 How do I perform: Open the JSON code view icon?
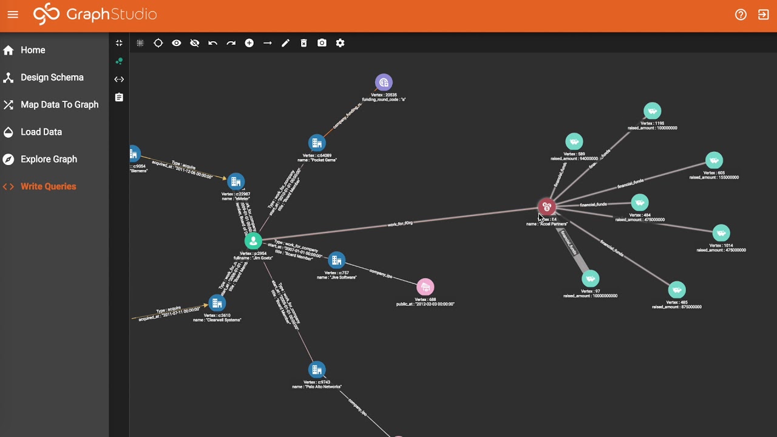(119, 80)
